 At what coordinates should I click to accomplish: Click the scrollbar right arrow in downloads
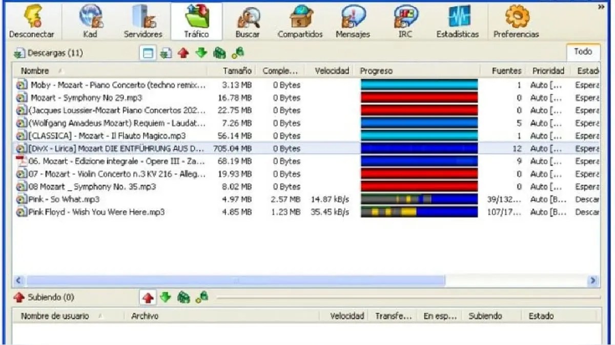[593, 280]
